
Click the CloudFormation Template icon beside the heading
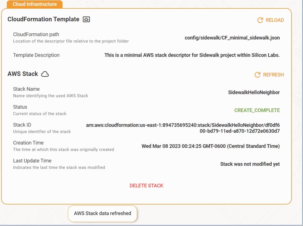[86, 19]
